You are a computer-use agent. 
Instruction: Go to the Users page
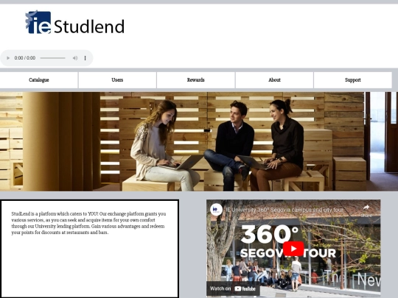[117, 80]
